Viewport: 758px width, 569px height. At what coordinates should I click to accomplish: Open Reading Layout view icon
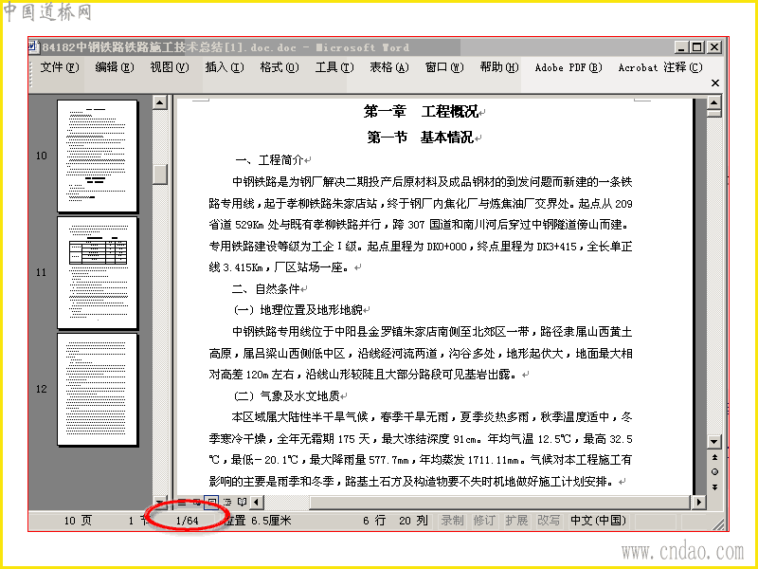[243, 503]
